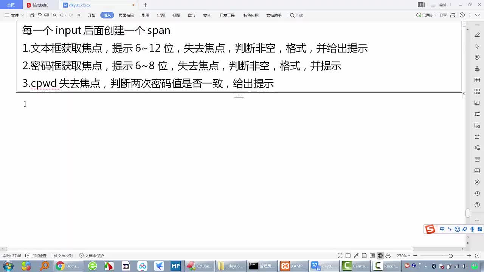Fit page to window icon
484x272 pixels.
tap(477, 256)
